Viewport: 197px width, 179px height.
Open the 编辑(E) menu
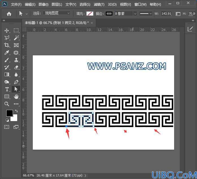[x=30, y=5]
